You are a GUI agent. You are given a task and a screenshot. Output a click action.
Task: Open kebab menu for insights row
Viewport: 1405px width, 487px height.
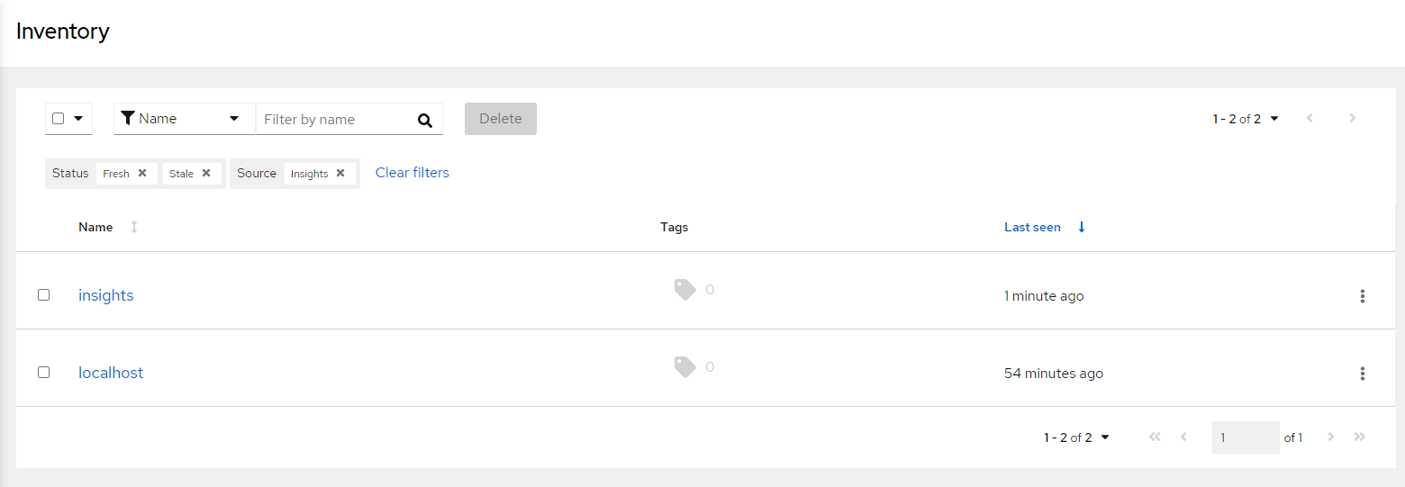pyautogui.click(x=1363, y=296)
